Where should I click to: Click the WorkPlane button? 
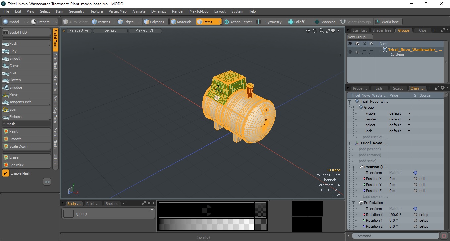(x=387, y=22)
